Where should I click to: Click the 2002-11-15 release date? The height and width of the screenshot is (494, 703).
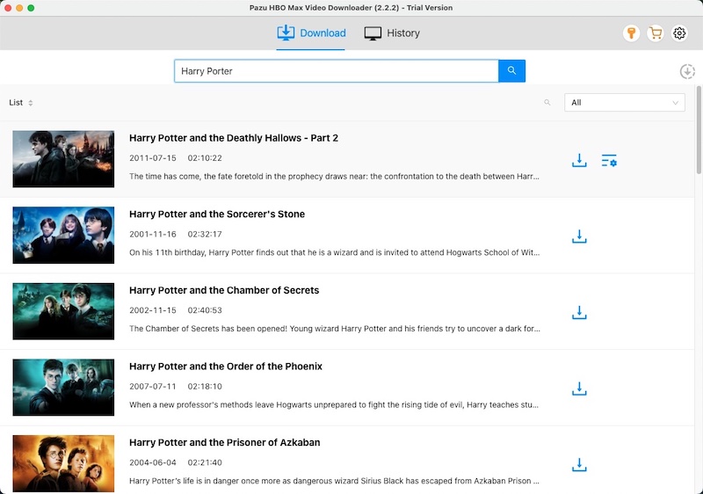pyautogui.click(x=153, y=310)
